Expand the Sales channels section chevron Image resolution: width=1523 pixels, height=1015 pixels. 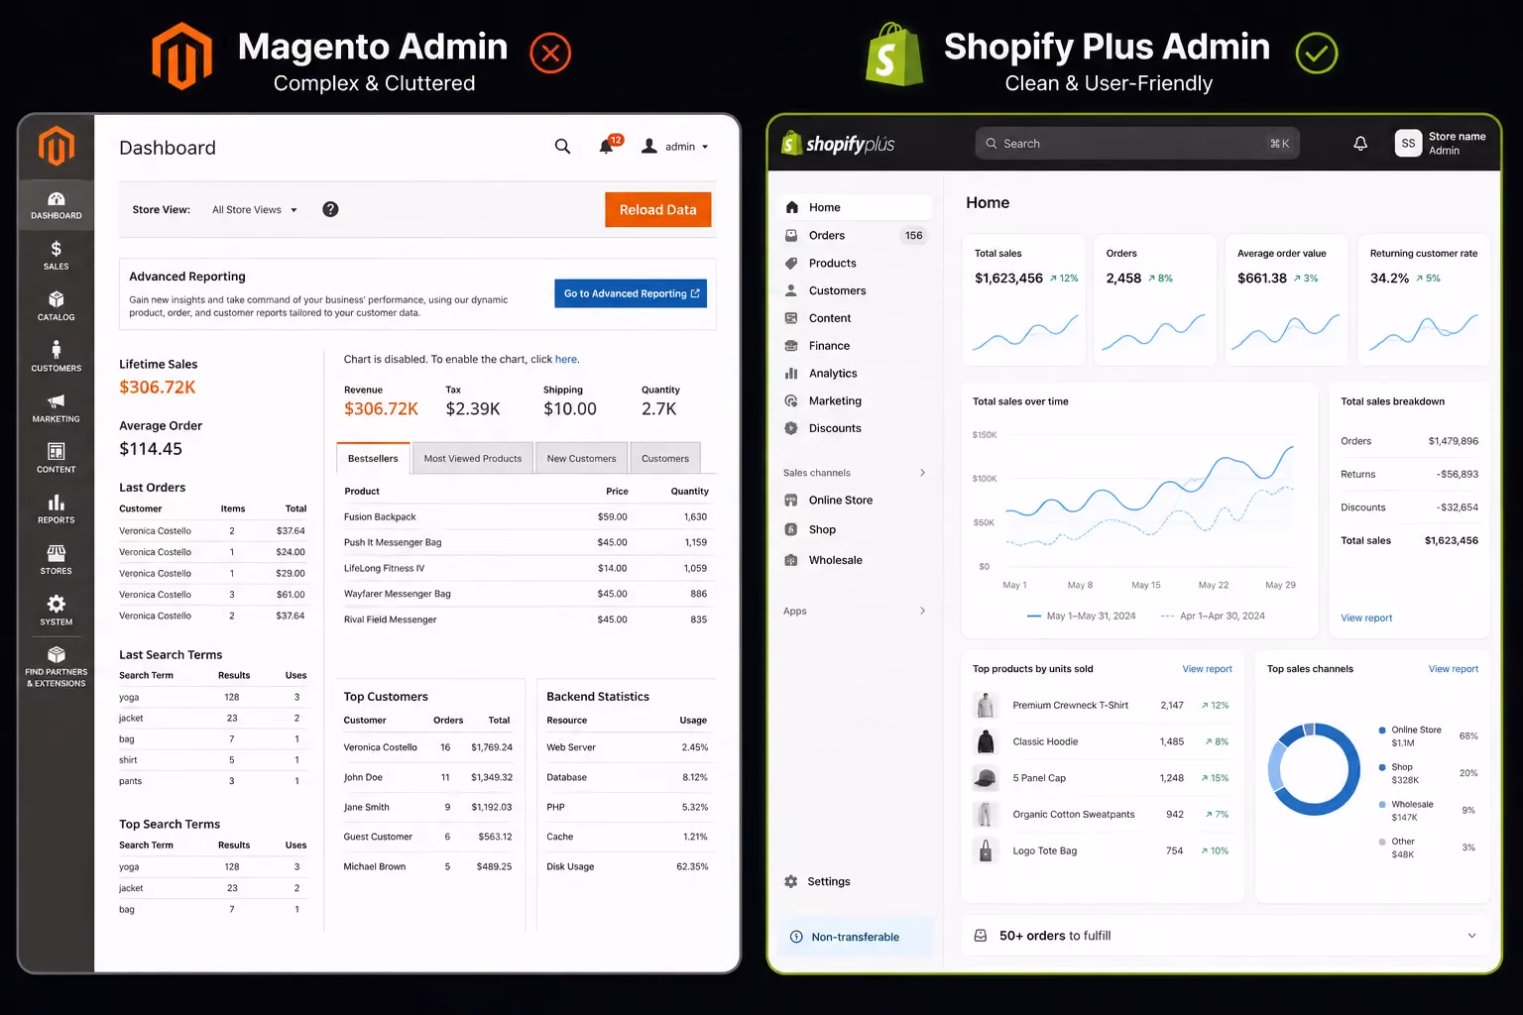(x=922, y=473)
